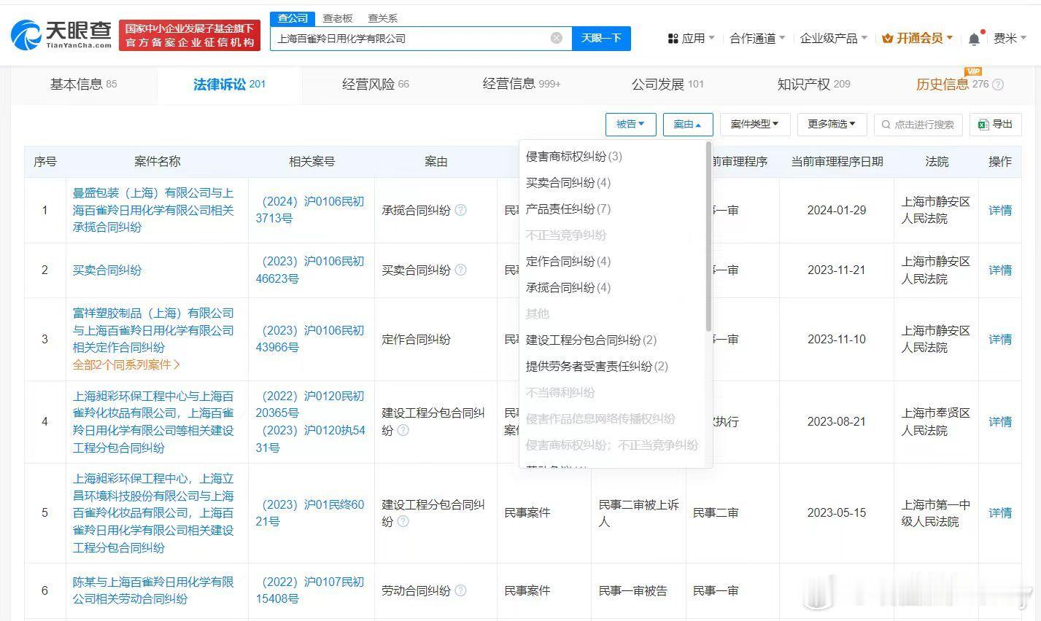Click the TianYanCha logo

[61, 34]
